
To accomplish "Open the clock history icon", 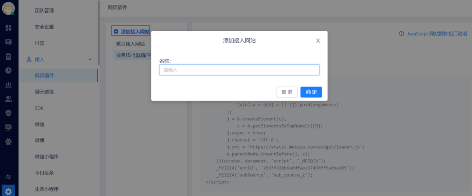I will click(8, 70).
